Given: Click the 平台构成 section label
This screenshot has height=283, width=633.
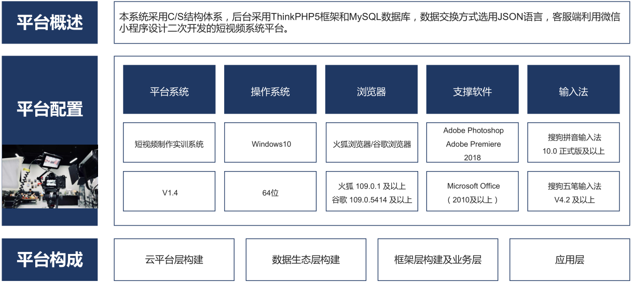Looking at the screenshot, I should coord(50,259).
